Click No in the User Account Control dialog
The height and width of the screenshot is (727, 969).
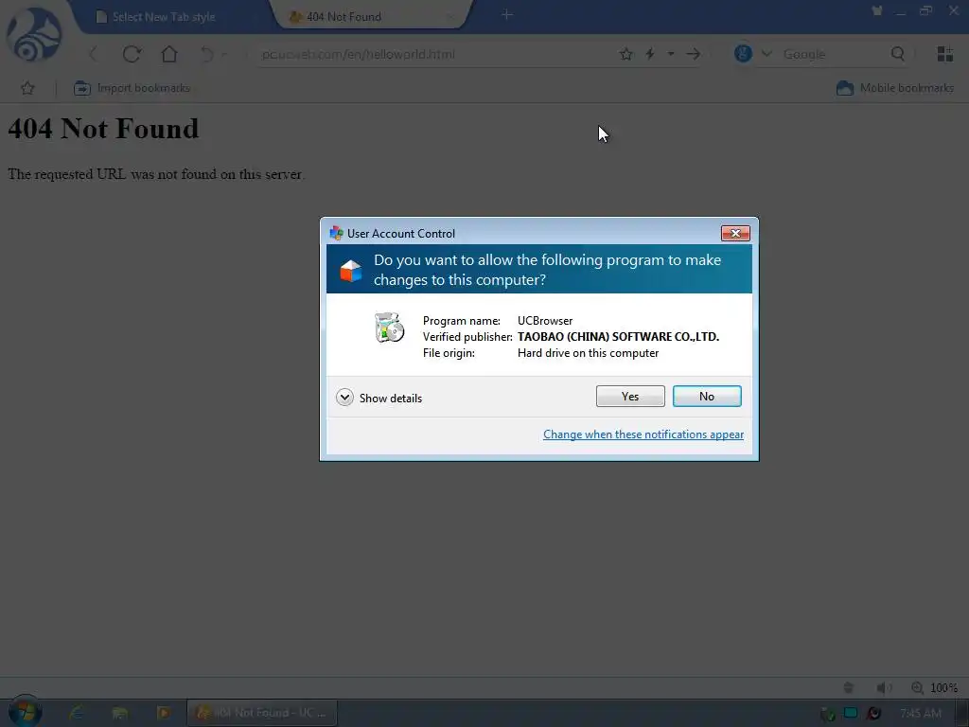click(706, 397)
